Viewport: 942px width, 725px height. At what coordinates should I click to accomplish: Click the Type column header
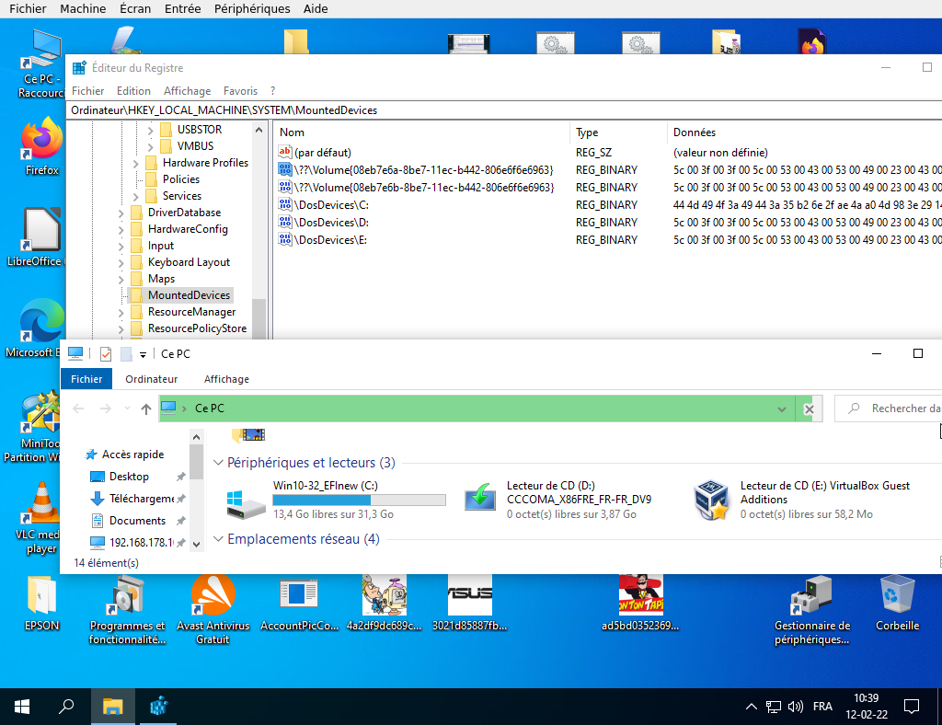tap(617, 132)
